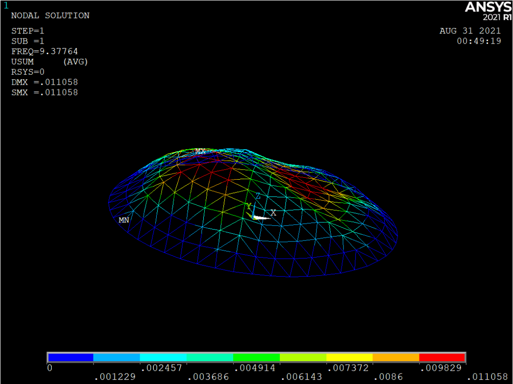513x384 pixels.
Task: Select the orange legend color band
Action: [x=396, y=357]
